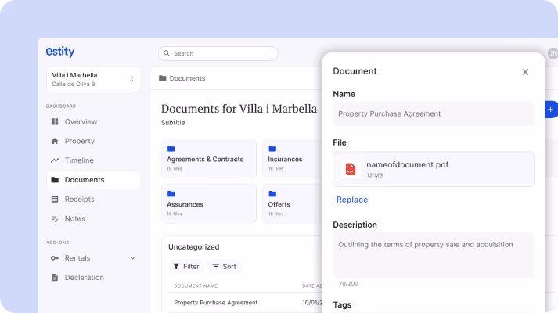
Task: Click the Notes pencil icon
Action: [x=55, y=219]
